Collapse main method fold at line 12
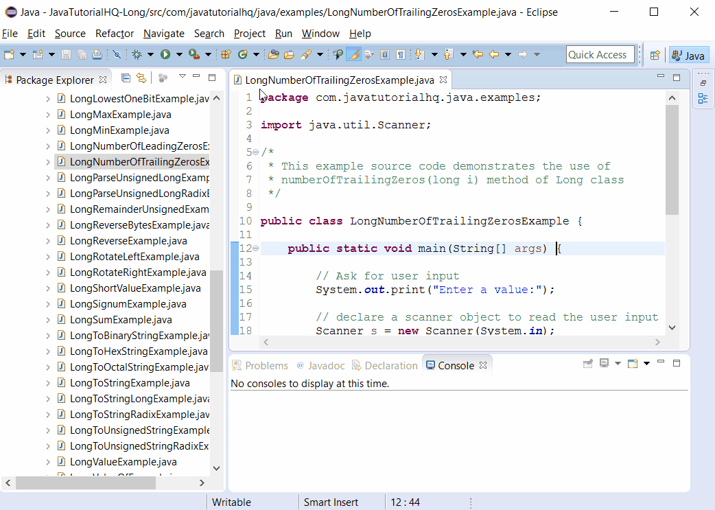Viewport: 715px width, 510px height. point(255,248)
